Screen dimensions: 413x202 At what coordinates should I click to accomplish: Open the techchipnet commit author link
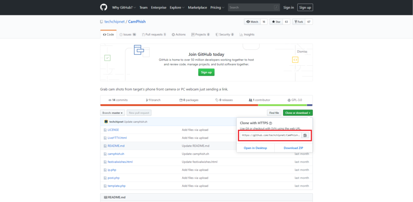pyautogui.click(x=117, y=122)
